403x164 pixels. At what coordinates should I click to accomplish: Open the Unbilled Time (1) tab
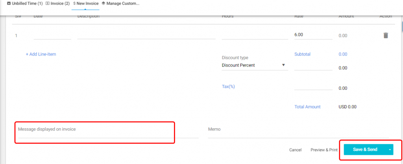pyautogui.click(x=25, y=4)
